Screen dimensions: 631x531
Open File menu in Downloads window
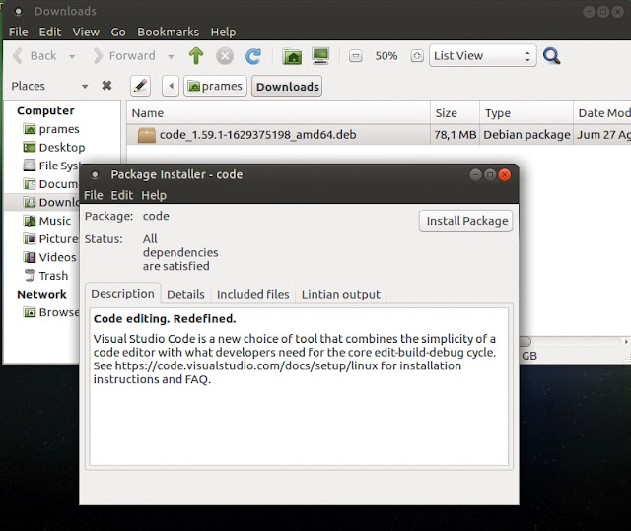click(x=18, y=32)
